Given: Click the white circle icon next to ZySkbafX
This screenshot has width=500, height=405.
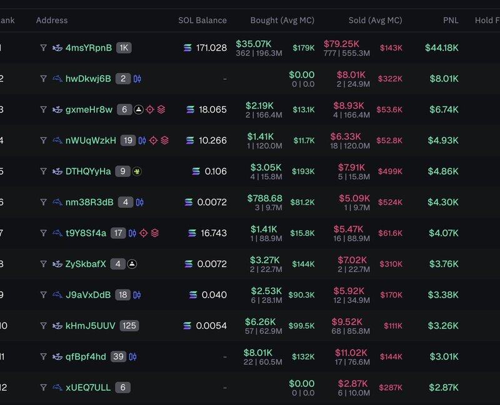Looking at the screenshot, I should coord(132,264).
